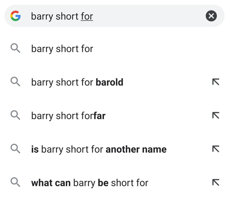Click the underlined word "for" in search box
The image size is (229, 202).
[87, 17]
